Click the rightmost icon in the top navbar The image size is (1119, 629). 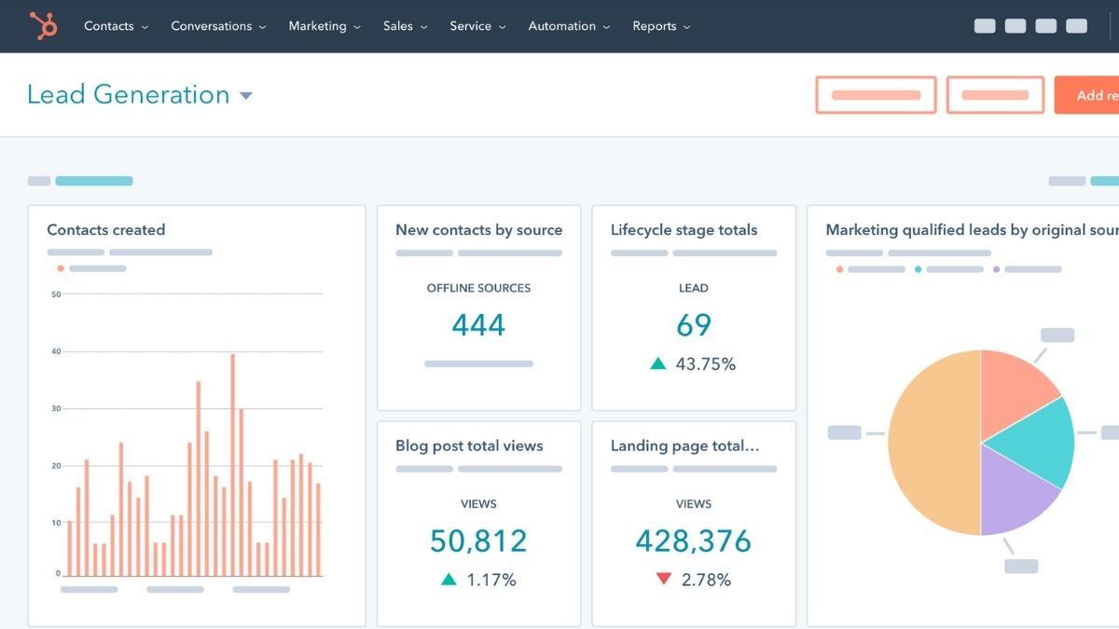[x=1074, y=25]
